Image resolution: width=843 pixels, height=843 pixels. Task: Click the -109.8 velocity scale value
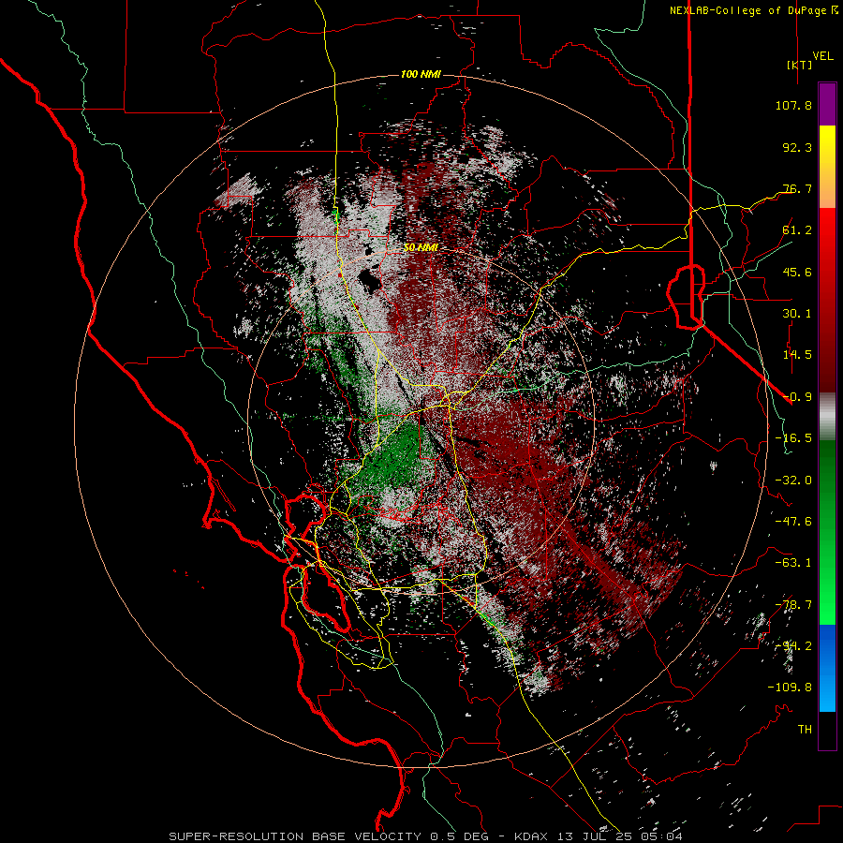(x=790, y=688)
